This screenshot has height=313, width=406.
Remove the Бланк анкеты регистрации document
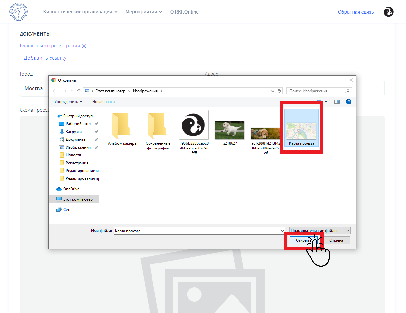(x=84, y=46)
